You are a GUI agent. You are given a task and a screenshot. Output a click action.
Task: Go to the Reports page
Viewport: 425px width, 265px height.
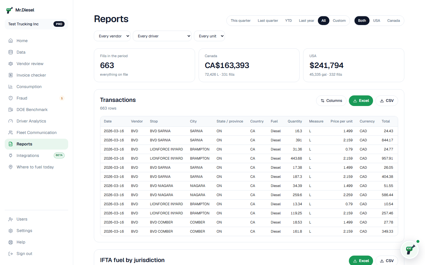tap(36, 144)
